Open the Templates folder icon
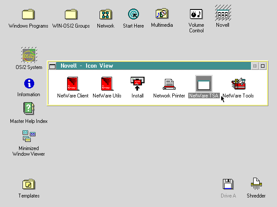This screenshot has height=207, width=277. point(29,184)
